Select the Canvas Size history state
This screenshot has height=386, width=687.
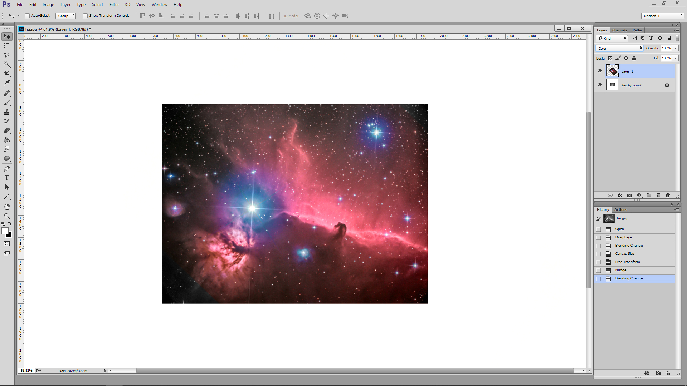pyautogui.click(x=635, y=254)
